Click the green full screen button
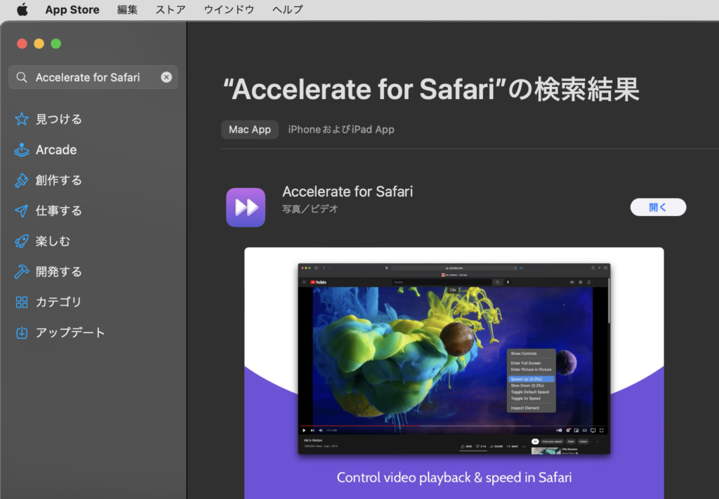Screen dimensions: 719x499 56,44
